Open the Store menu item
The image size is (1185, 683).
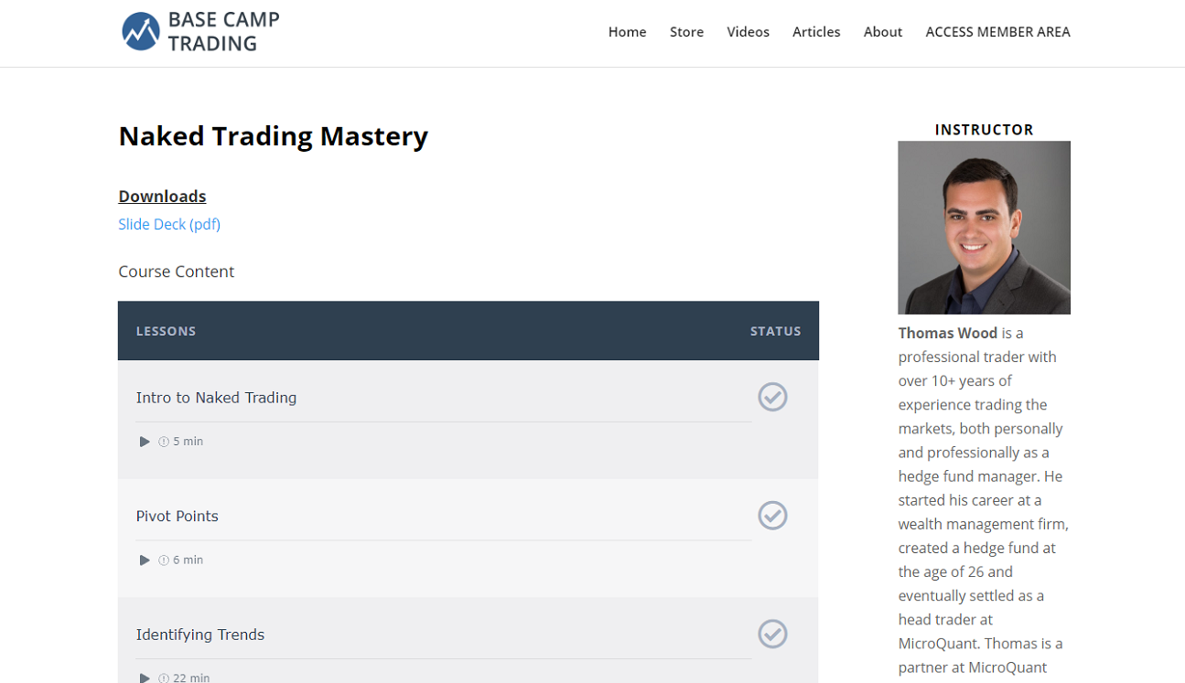[686, 32]
